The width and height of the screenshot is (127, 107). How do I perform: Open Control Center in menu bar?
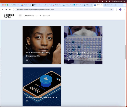point(110,1)
